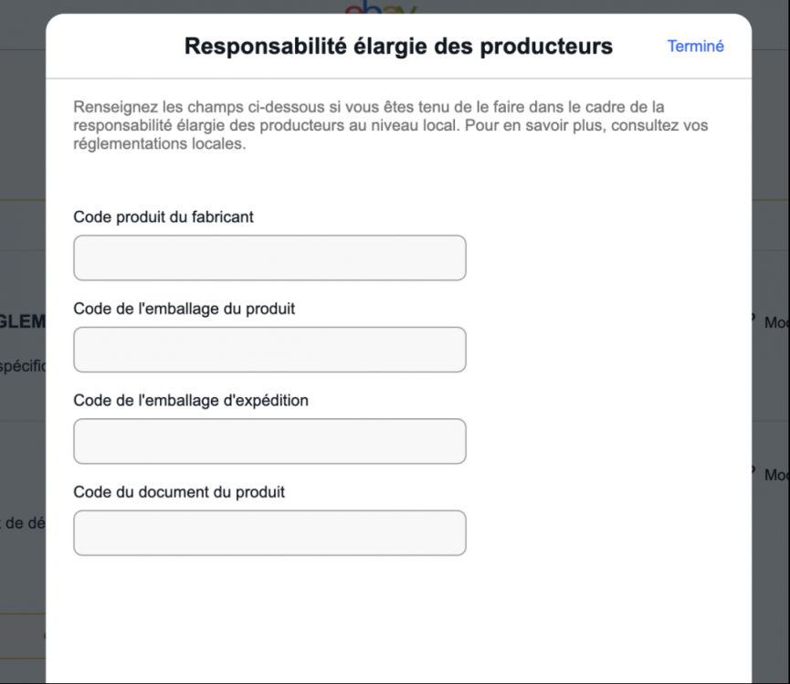Click the partially hidden eBay logo
This screenshot has height=684, width=790.
380,9
